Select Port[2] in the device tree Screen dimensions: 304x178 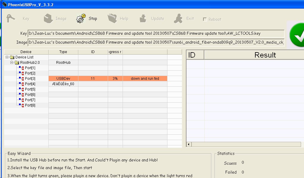tap(30, 73)
